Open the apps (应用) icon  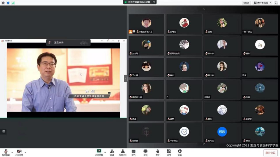(x=169, y=153)
